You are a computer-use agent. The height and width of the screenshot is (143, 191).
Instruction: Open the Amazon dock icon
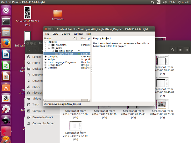(x=6, y=98)
